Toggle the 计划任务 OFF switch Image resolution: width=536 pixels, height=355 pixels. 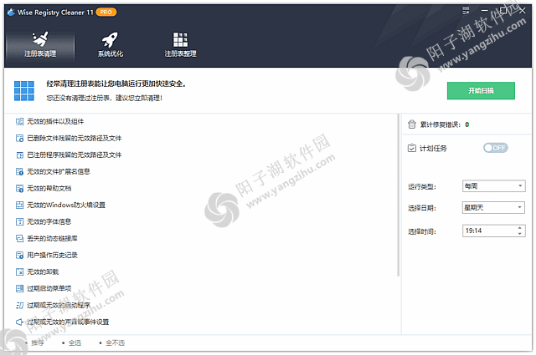(x=495, y=148)
